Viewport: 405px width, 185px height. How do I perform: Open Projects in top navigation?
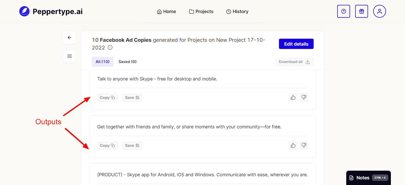[x=201, y=12]
